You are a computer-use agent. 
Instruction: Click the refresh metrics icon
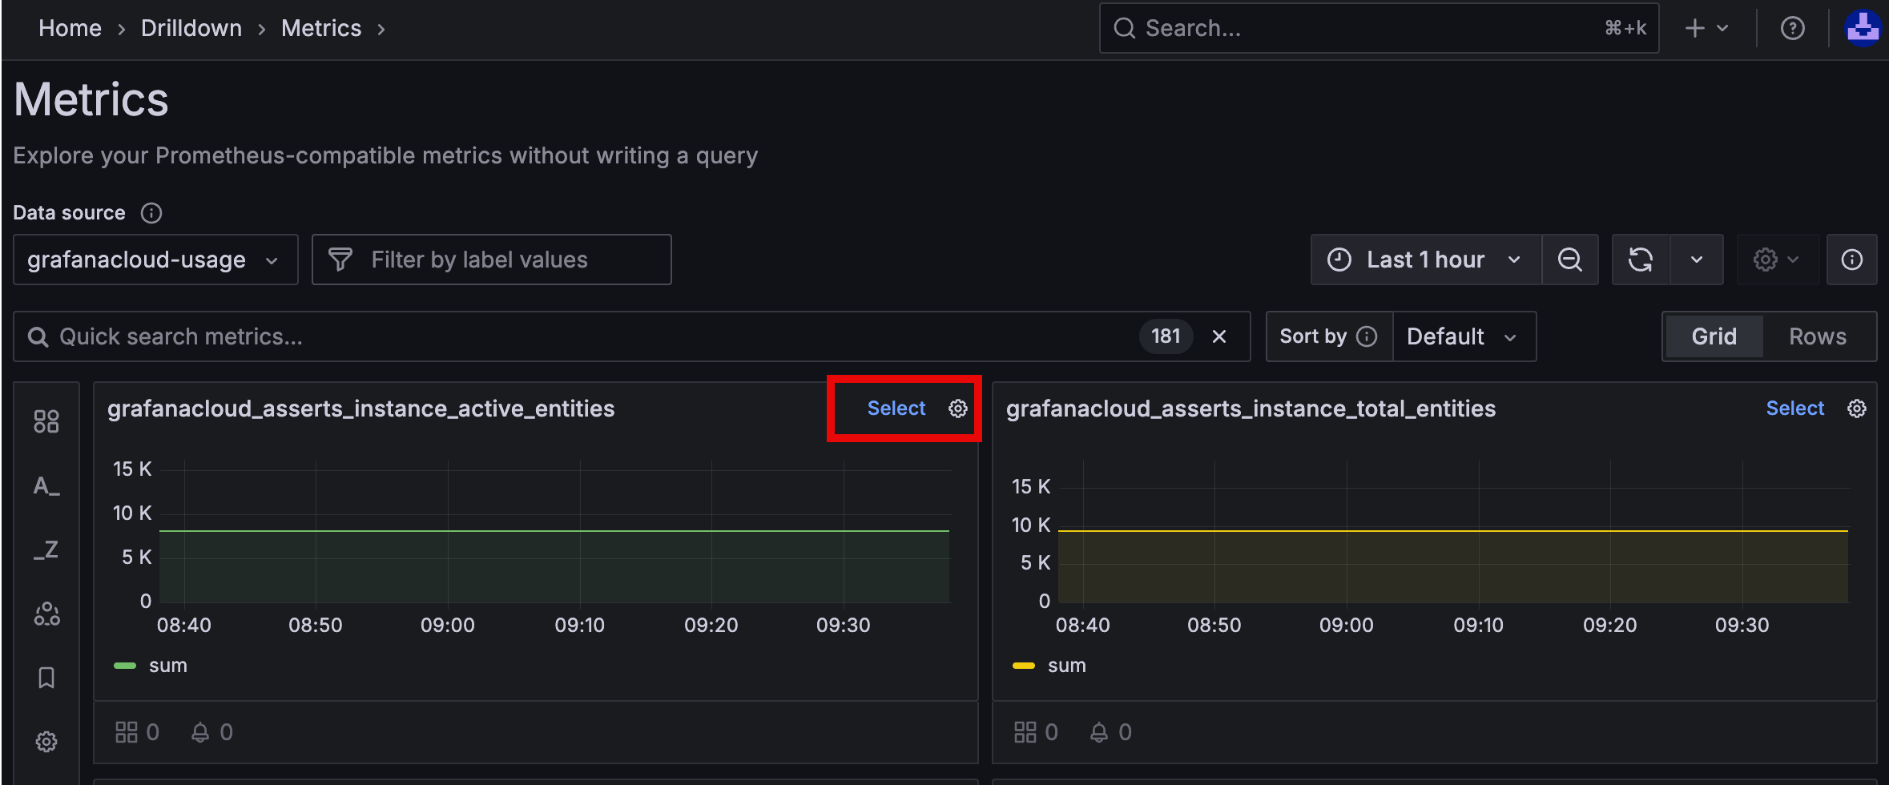pyautogui.click(x=1640, y=260)
